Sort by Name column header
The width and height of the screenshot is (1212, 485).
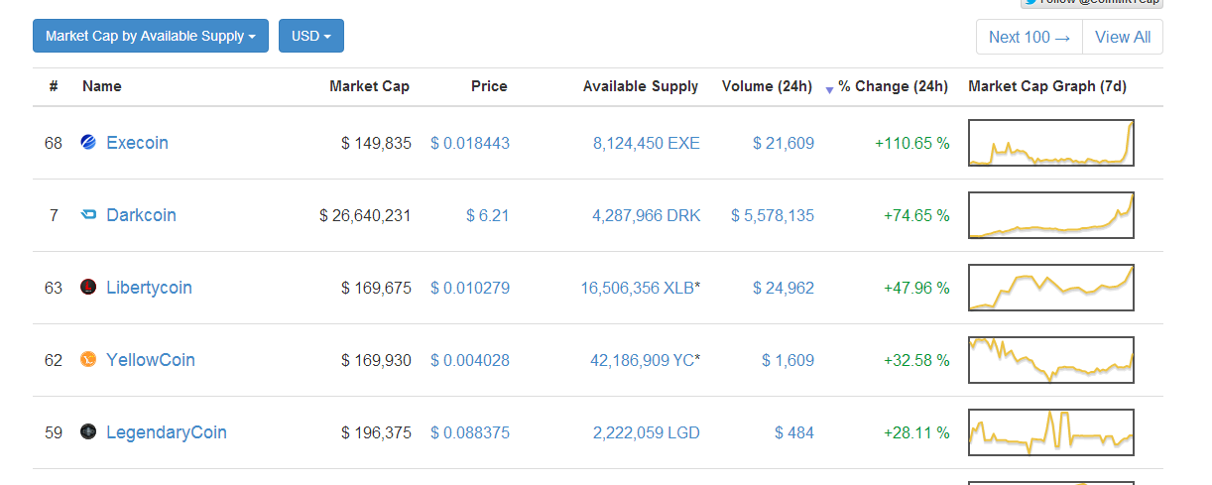click(x=102, y=86)
